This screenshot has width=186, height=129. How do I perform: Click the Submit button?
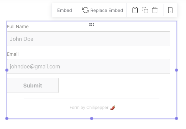(33, 85)
